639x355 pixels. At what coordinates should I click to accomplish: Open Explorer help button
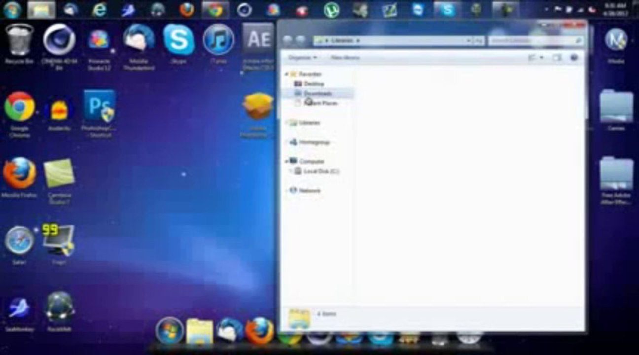[x=574, y=58]
